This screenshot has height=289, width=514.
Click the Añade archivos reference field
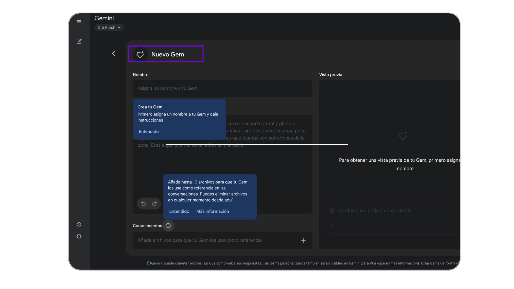(x=222, y=240)
